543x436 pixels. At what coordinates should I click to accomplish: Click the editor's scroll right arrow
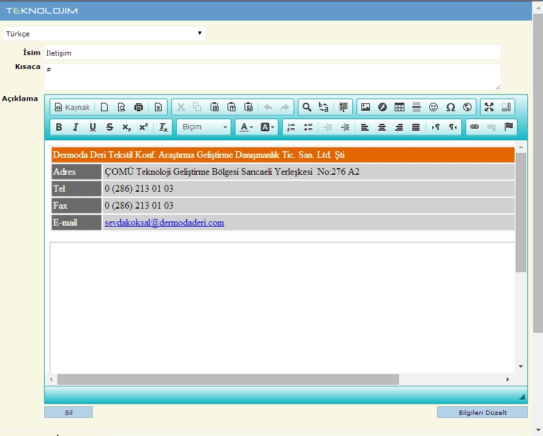pos(508,379)
